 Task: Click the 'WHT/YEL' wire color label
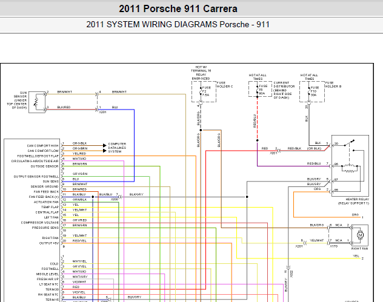click(79, 261)
